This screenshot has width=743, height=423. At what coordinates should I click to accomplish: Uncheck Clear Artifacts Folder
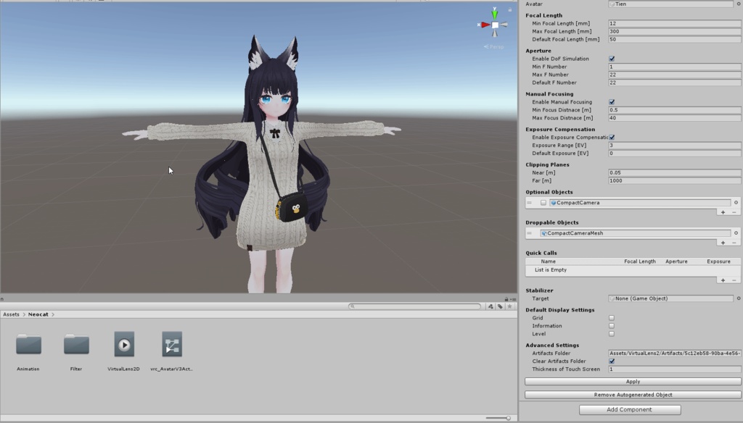point(612,361)
